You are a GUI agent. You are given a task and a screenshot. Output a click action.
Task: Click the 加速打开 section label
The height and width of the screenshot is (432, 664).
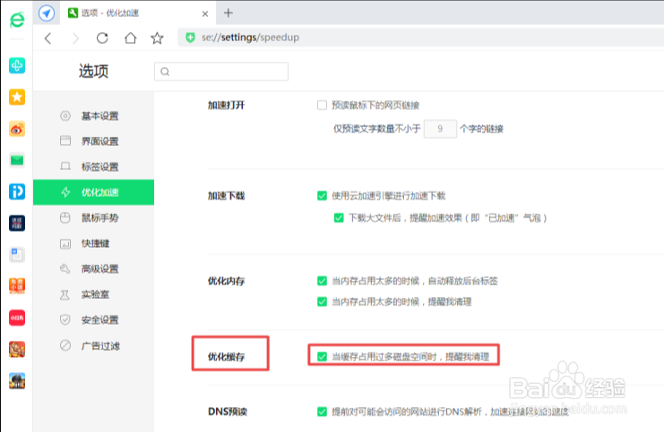[x=226, y=106]
